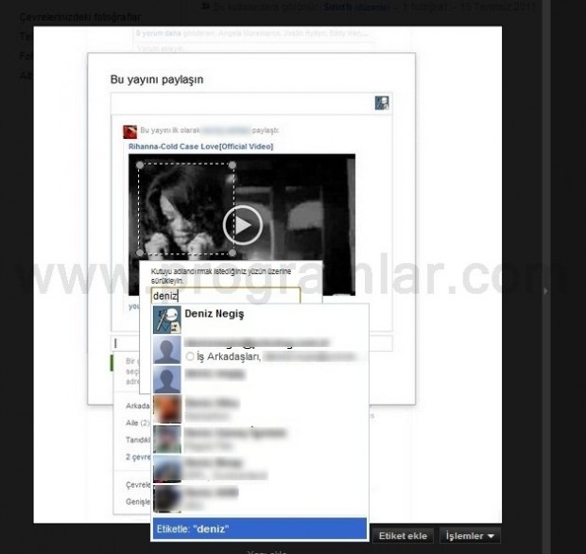Select the third suggestion with default silhouette avatar

point(260,379)
